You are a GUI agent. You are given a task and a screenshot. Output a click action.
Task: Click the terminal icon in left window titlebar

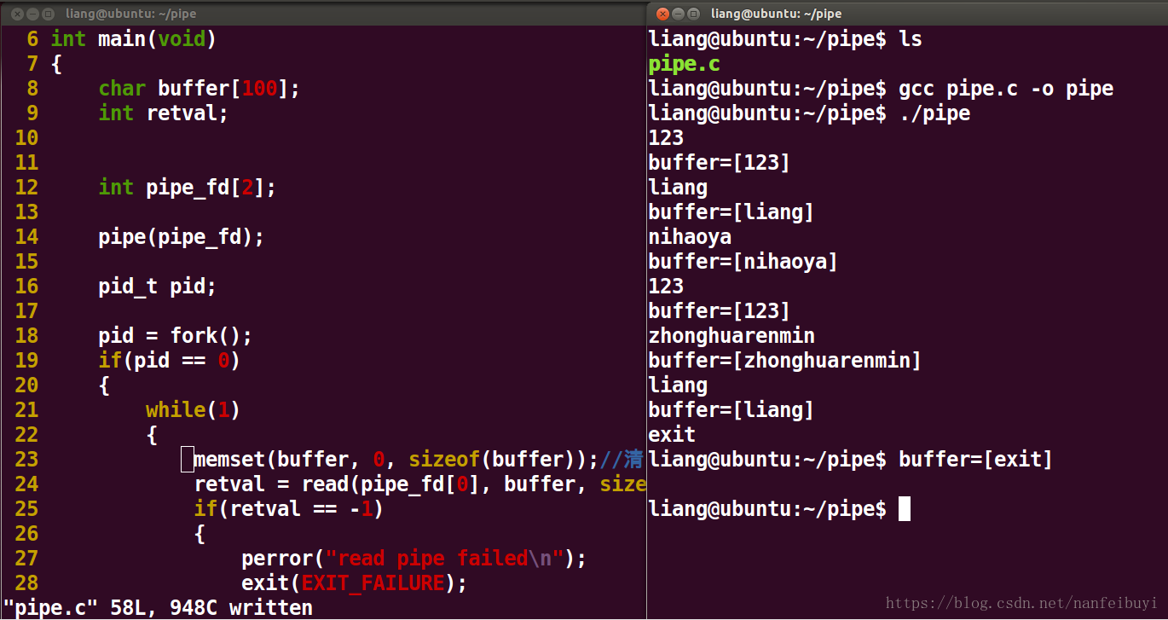tap(48, 14)
